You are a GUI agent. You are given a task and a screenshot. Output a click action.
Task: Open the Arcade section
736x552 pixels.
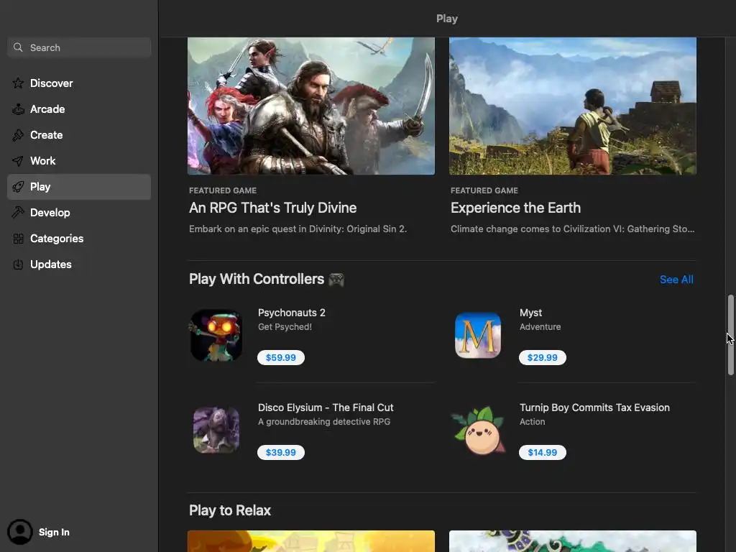pyautogui.click(x=79, y=109)
